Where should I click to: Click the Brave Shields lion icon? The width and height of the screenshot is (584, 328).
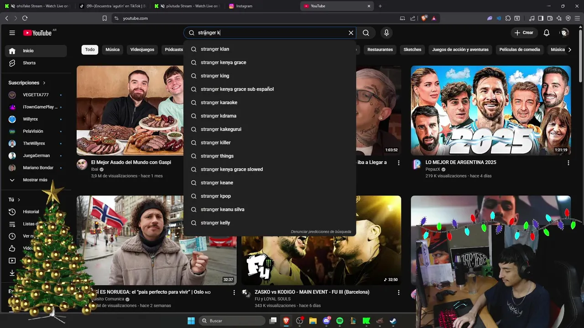click(424, 18)
